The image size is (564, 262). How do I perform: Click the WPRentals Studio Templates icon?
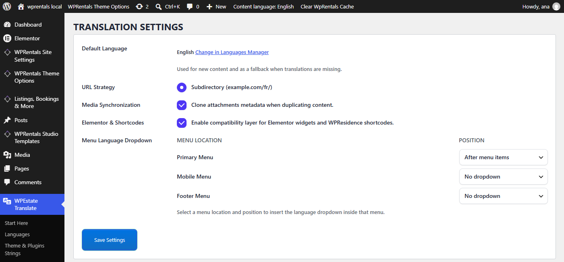pyautogui.click(x=7, y=134)
